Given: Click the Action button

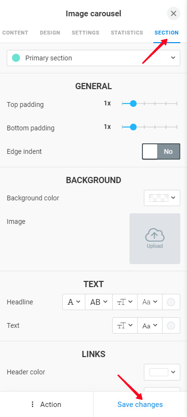Looking at the screenshot, I should click(x=47, y=404).
